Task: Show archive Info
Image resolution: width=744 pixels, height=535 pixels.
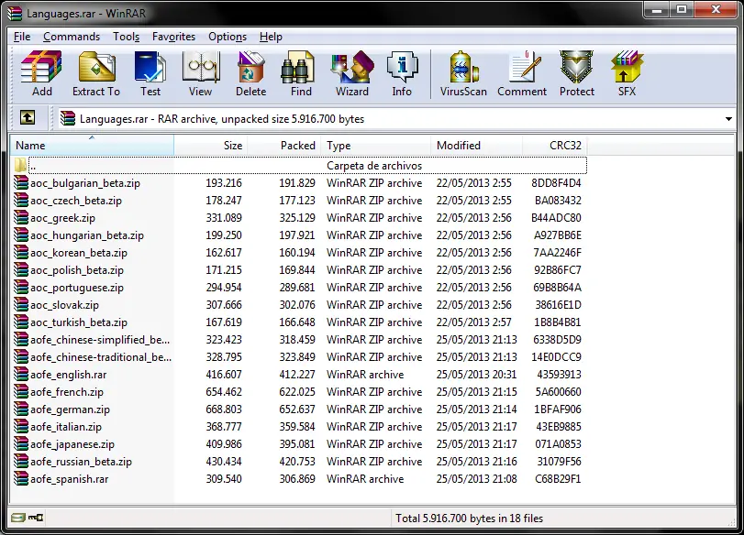Action: click(x=402, y=73)
